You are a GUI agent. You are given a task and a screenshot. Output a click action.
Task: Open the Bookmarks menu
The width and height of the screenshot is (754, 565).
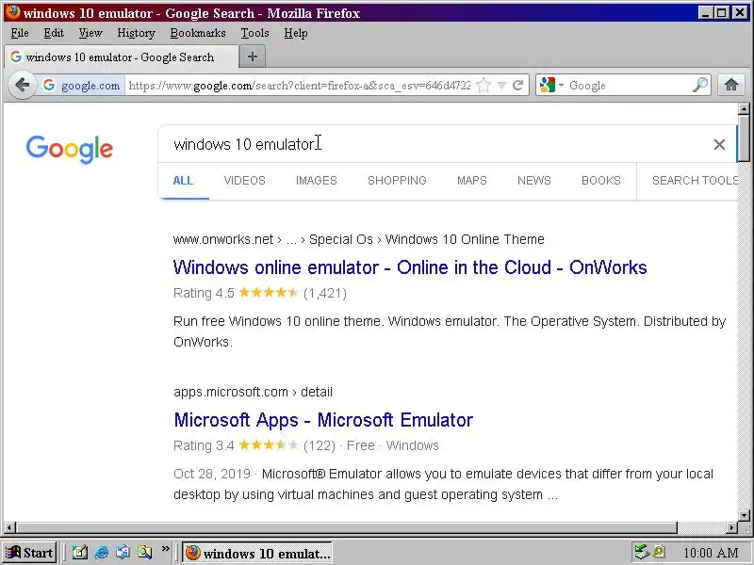(x=198, y=33)
